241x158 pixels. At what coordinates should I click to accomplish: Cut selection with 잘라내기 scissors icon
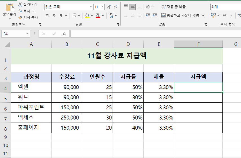28,4
